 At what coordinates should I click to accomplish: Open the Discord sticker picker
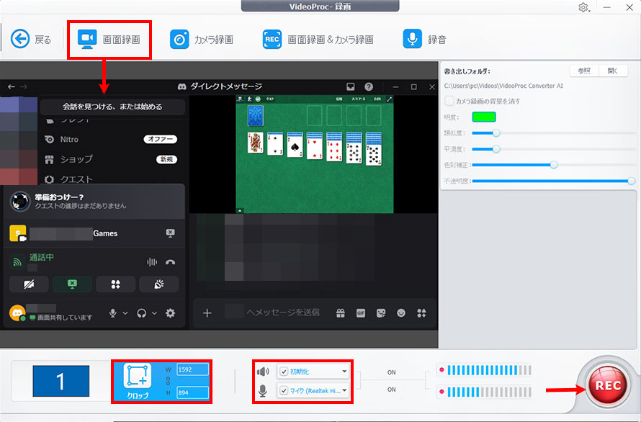[x=381, y=313]
